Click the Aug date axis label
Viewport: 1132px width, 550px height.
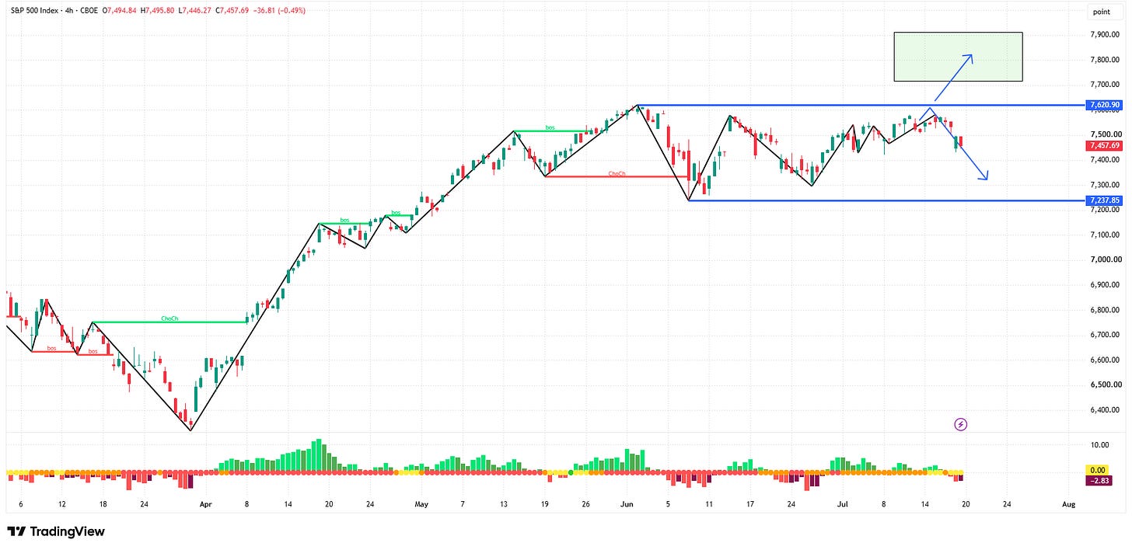point(1069,503)
